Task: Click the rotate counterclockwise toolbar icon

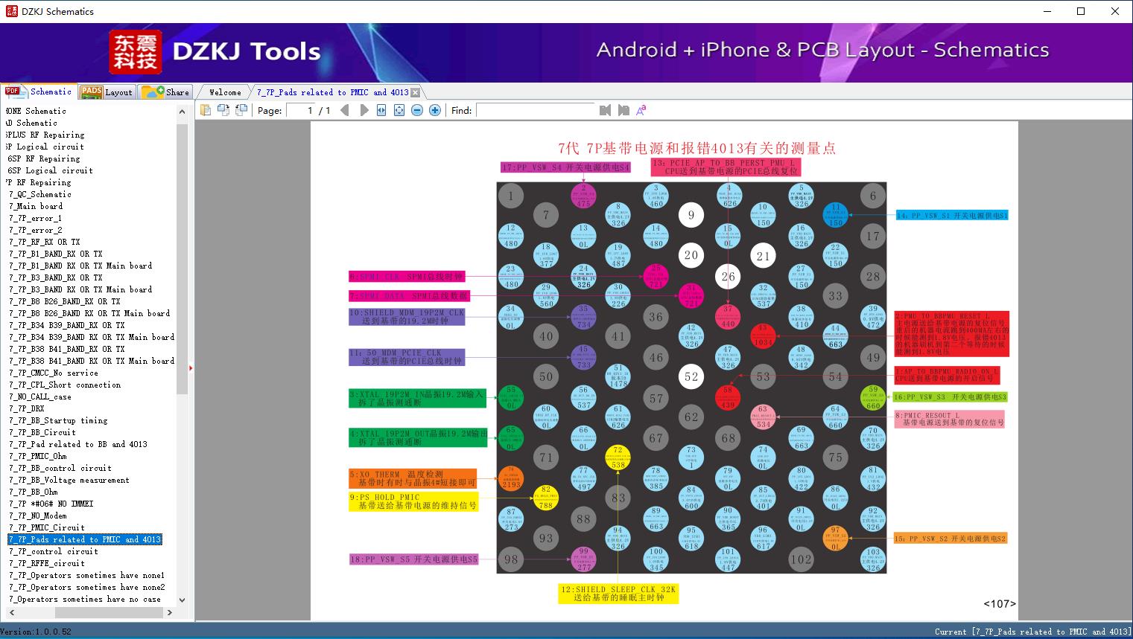Action: point(223,110)
